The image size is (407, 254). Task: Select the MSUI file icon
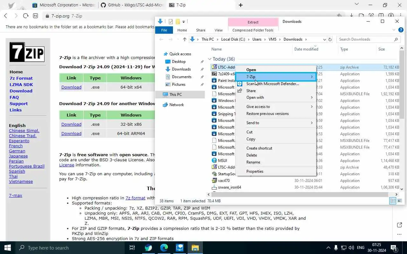point(214,161)
